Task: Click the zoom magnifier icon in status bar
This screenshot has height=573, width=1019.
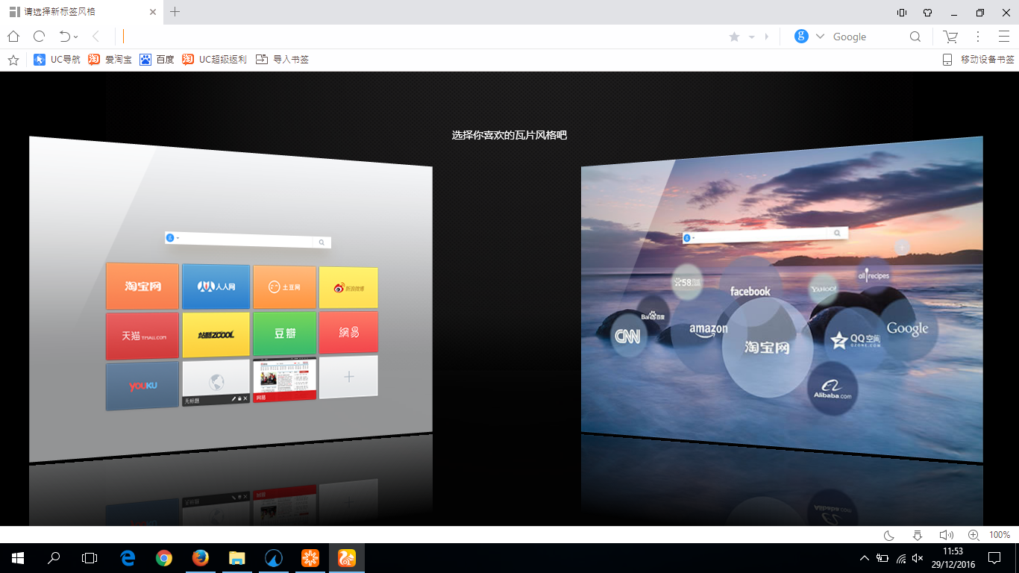Action: [973, 535]
